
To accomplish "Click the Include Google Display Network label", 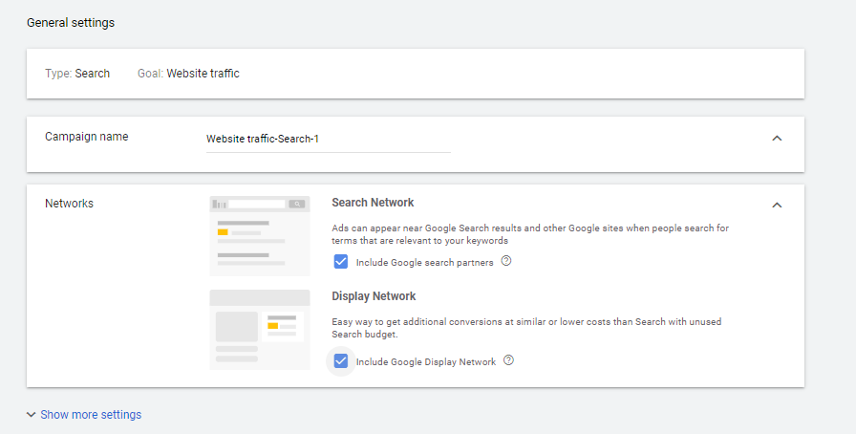I will [426, 362].
